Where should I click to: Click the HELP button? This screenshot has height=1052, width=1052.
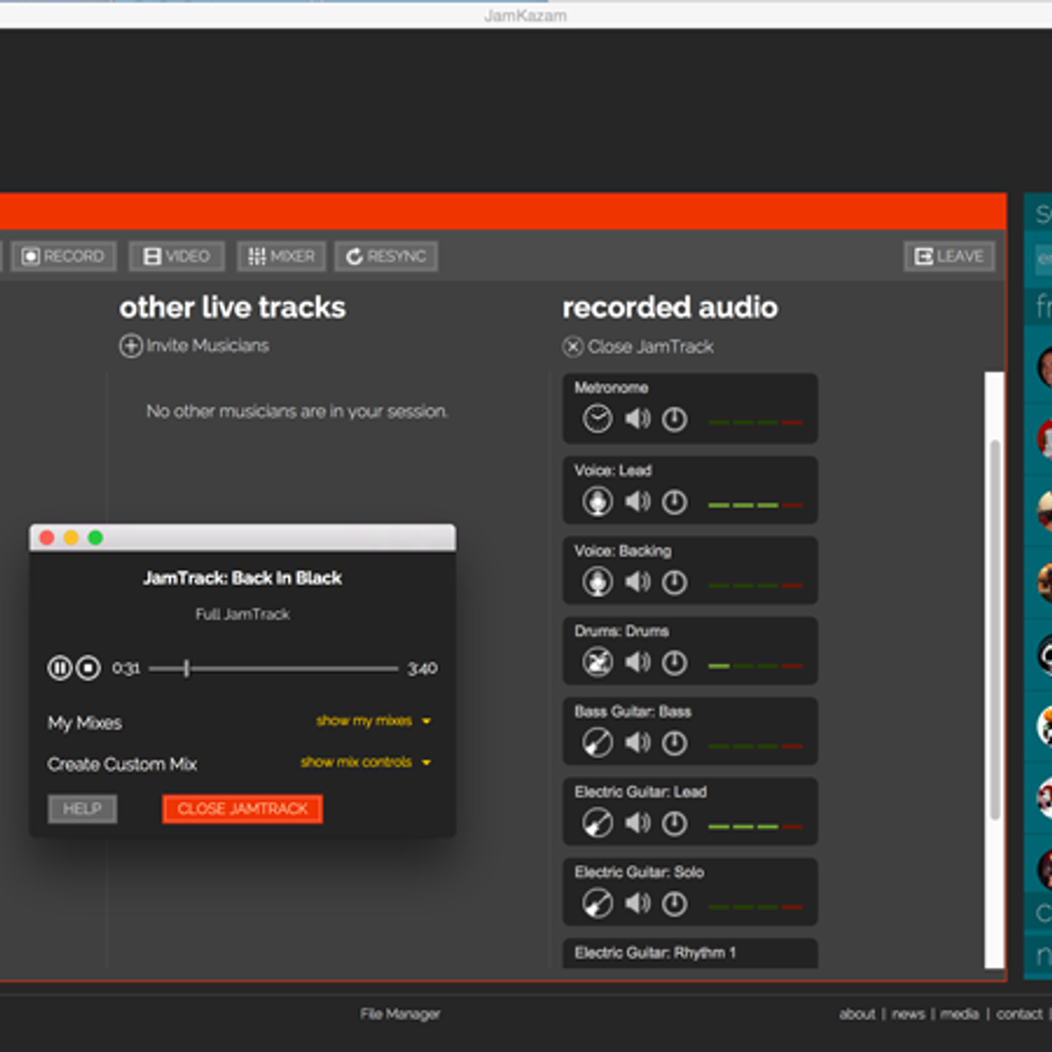[82, 809]
